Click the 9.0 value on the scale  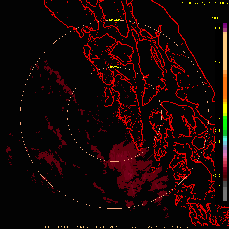click(x=218, y=40)
